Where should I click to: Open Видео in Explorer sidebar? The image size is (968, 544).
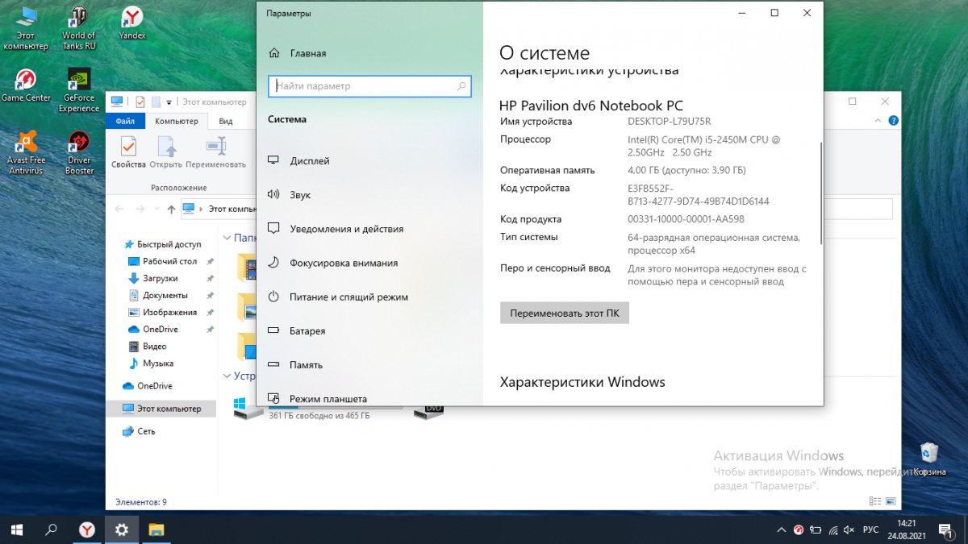click(148, 346)
